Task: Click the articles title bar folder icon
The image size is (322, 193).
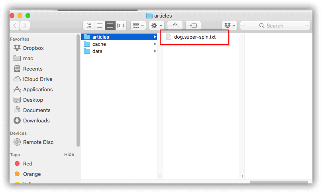Action: [149, 16]
